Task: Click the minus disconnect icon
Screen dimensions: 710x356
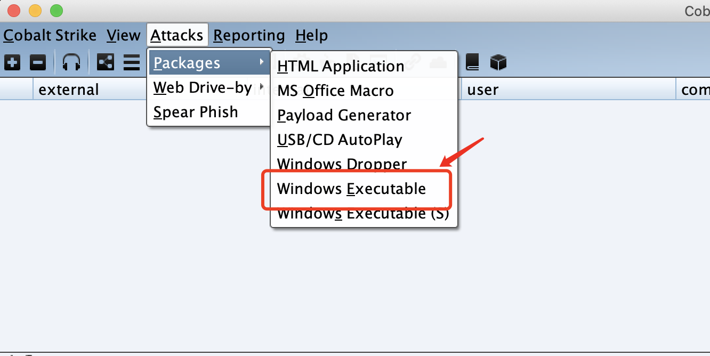Action: pos(37,63)
